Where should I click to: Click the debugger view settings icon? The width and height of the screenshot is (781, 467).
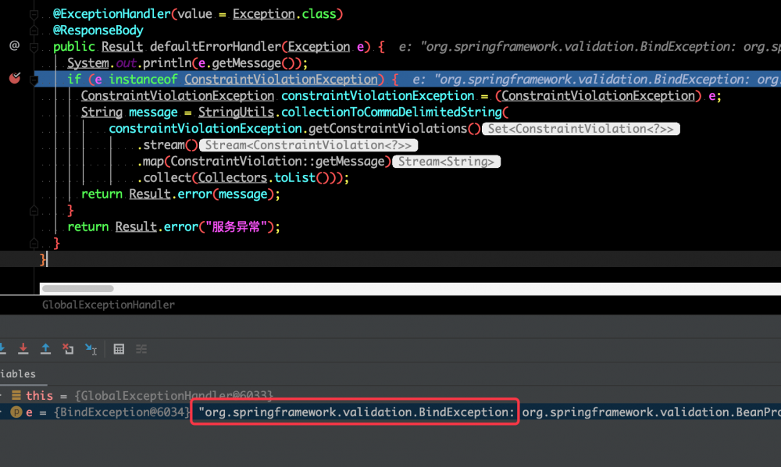(x=142, y=349)
